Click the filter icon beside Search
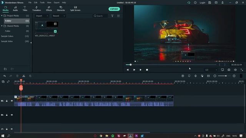246x138 pixels. pyautogui.click(x=112, y=16)
